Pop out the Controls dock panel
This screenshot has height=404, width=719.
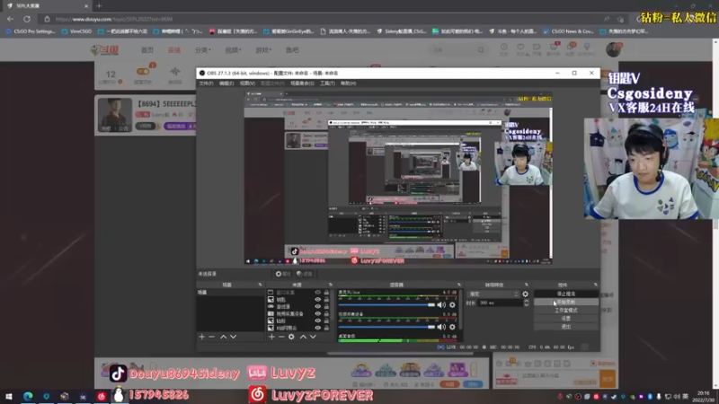point(596,285)
